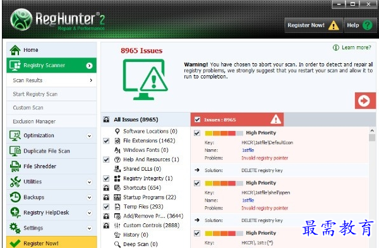Select Add/Remove Pr... (3644) row

click(146, 216)
